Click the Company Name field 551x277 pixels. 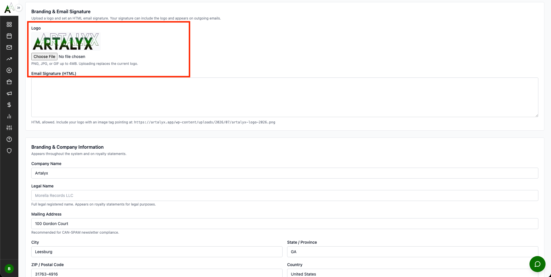click(x=285, y=173)
